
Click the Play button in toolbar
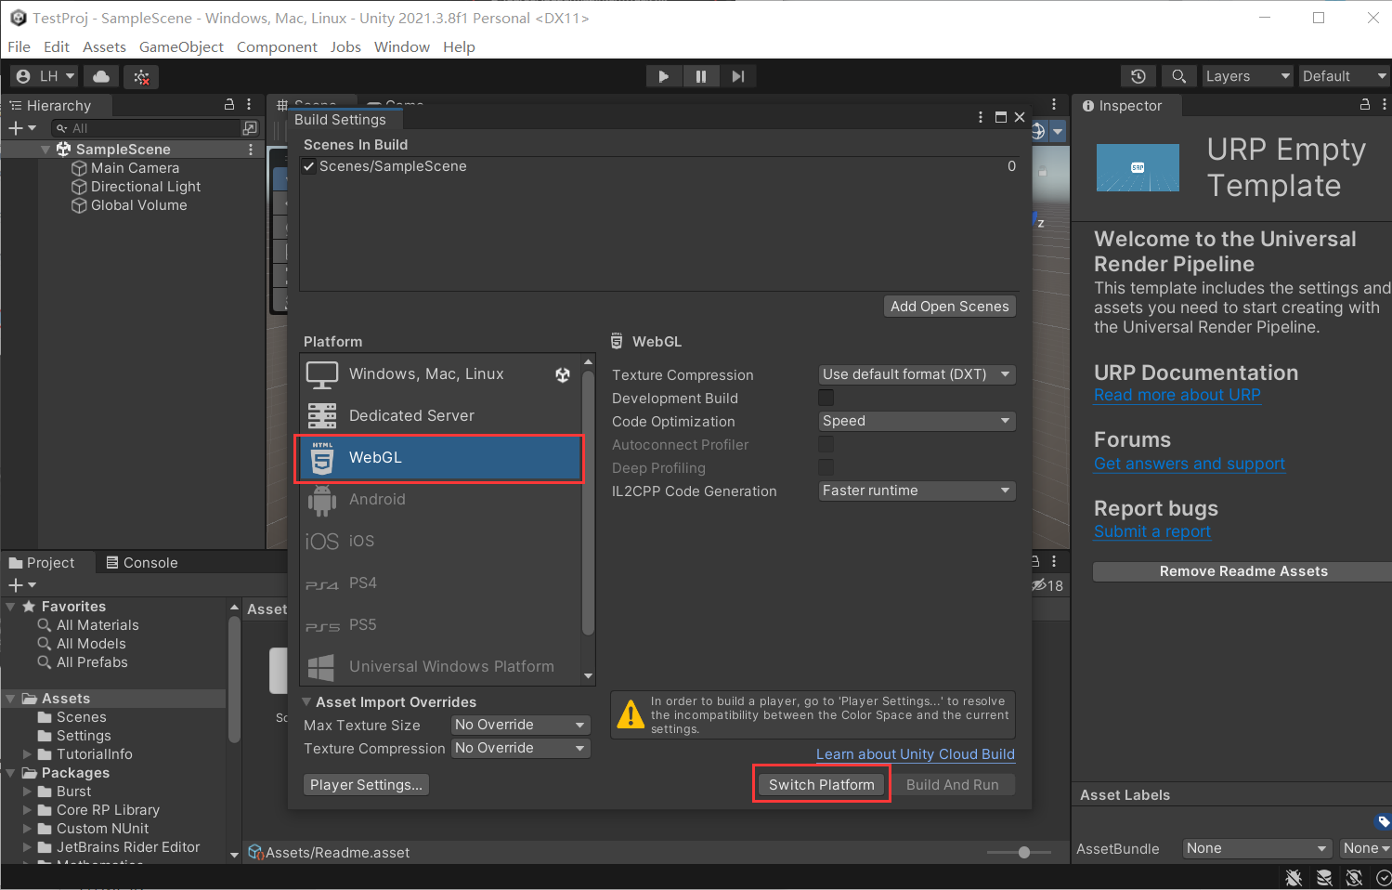click(663, 76)
